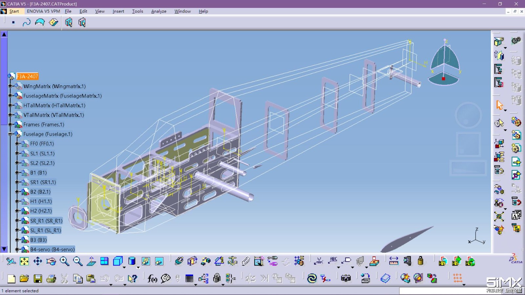Viewport: 525px width, 295px height.
Task: Click the Zoom Out magnifier icon
Action: [x=78, y=261]
